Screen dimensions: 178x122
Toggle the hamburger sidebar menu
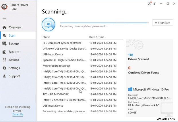4,19
